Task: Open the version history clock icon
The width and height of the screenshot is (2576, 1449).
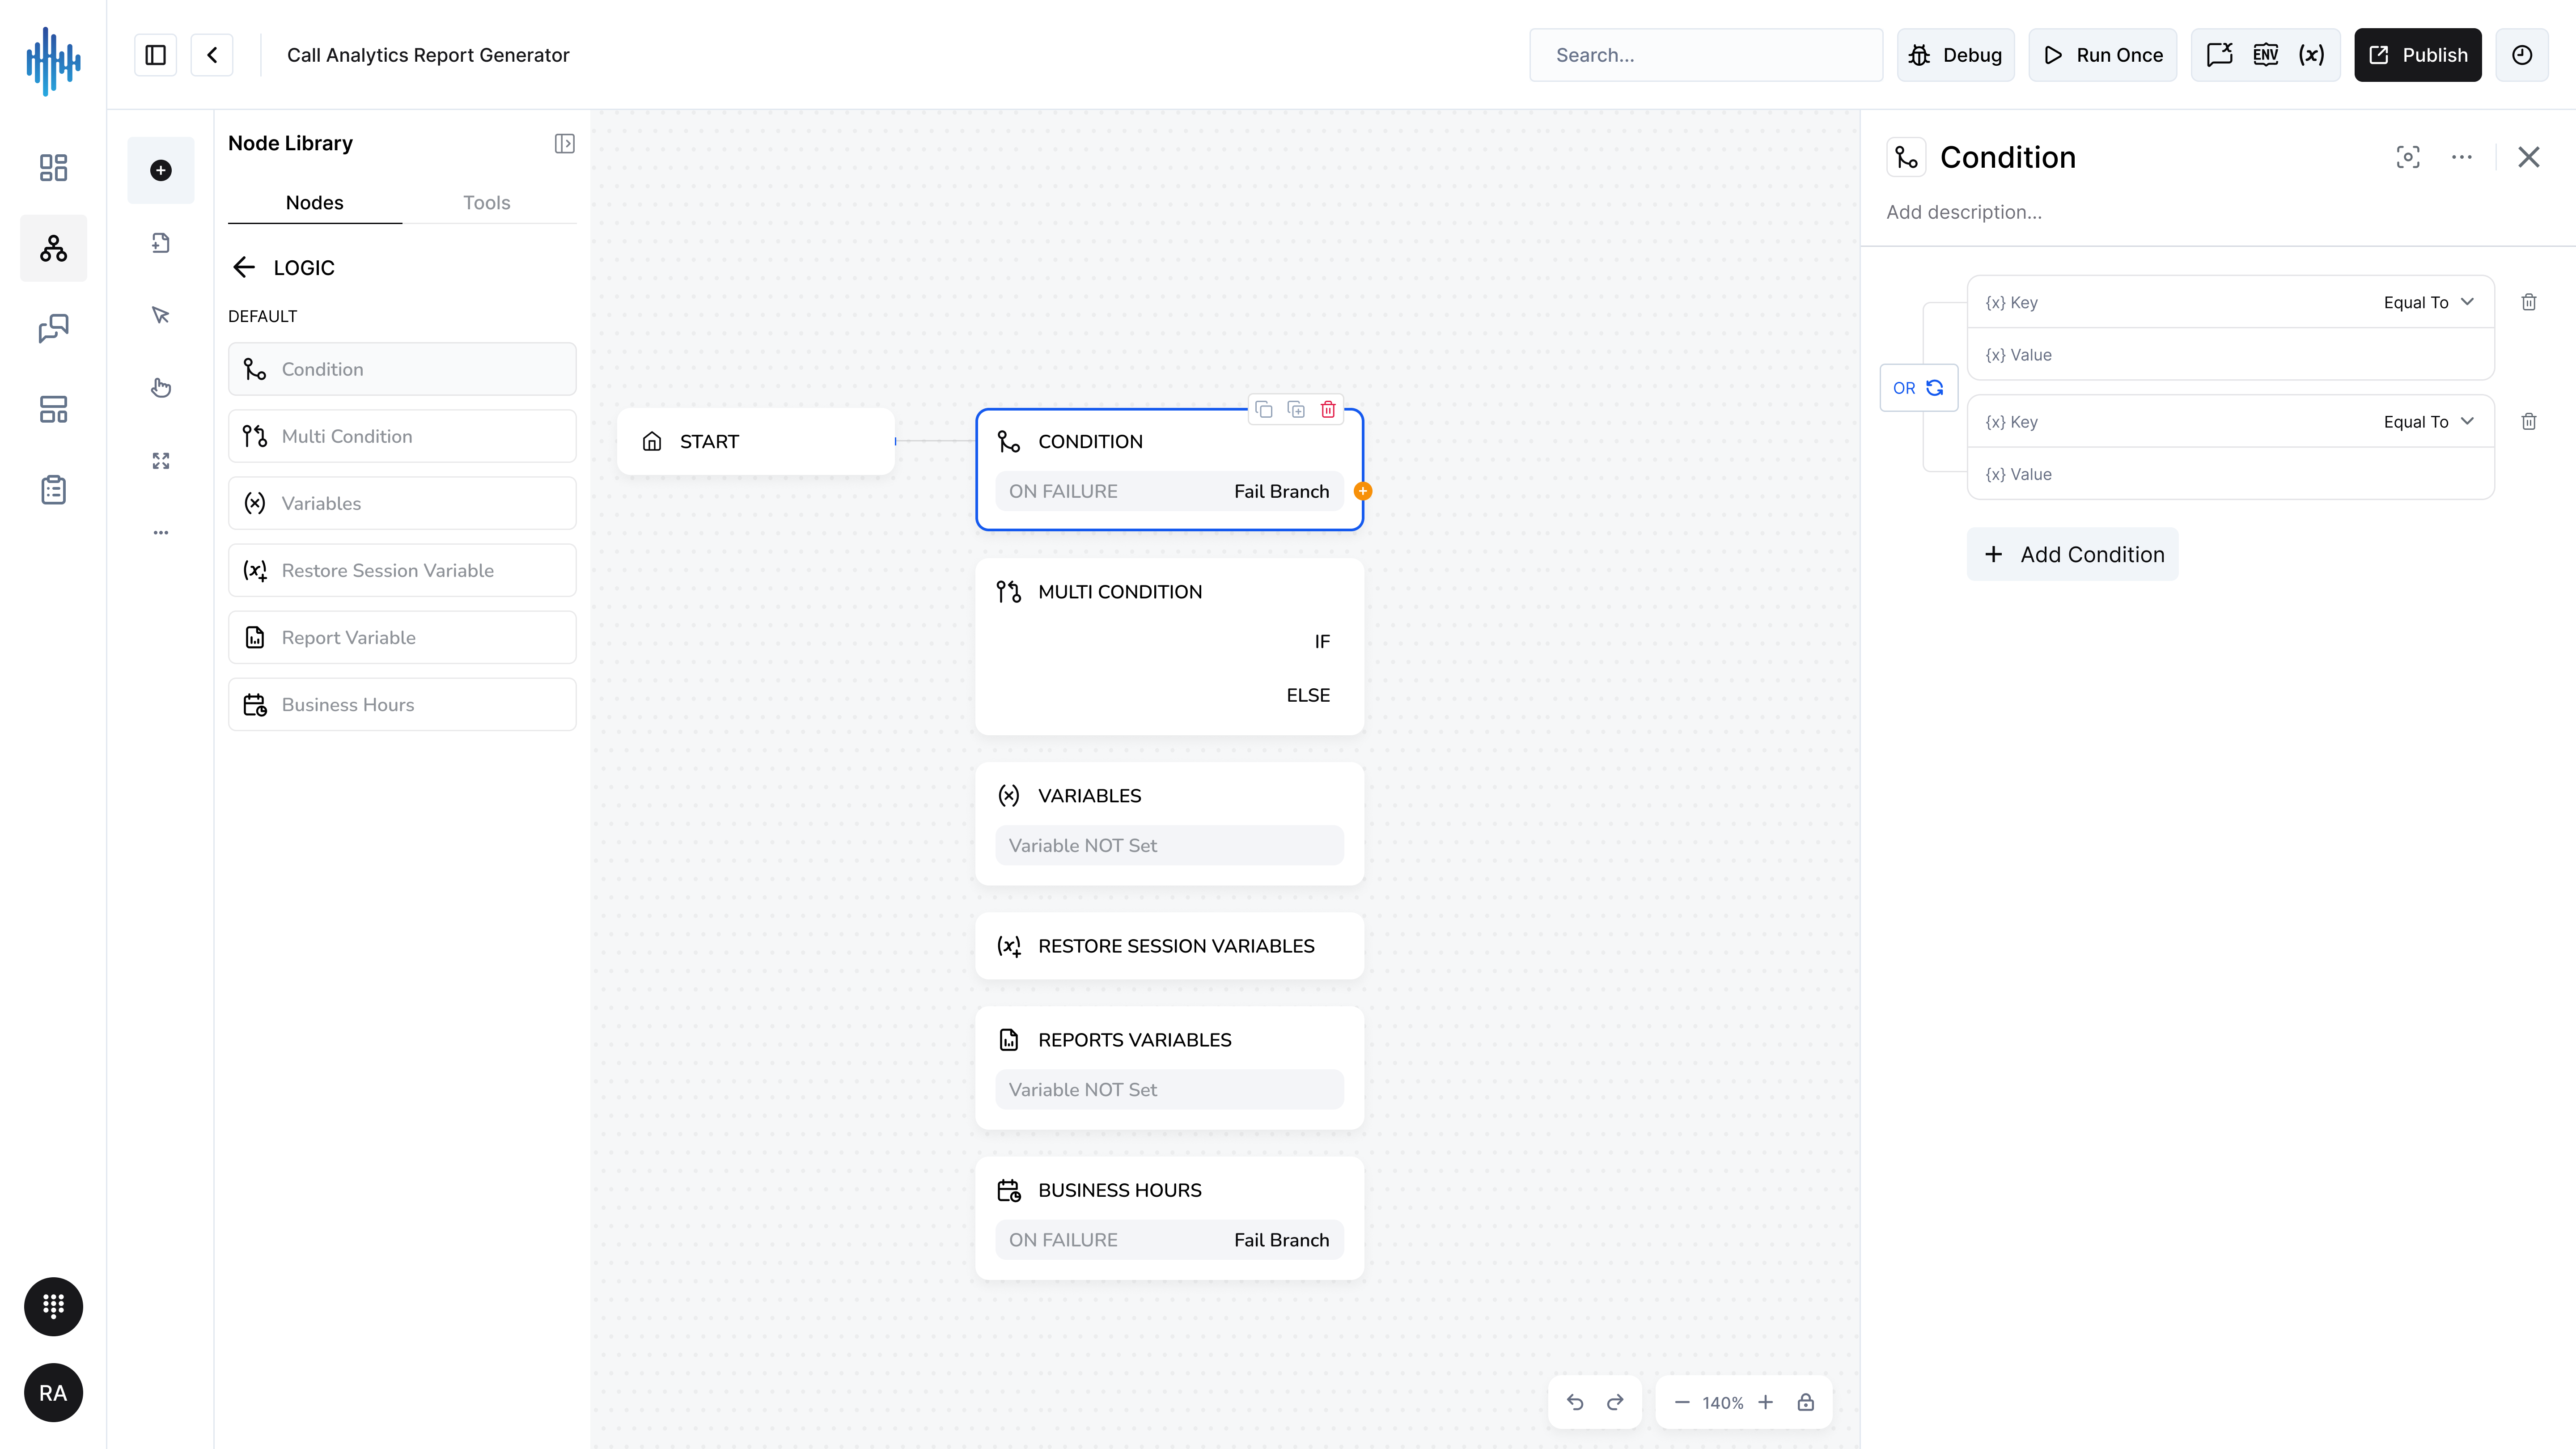Action: click(x=2522, y=55)
